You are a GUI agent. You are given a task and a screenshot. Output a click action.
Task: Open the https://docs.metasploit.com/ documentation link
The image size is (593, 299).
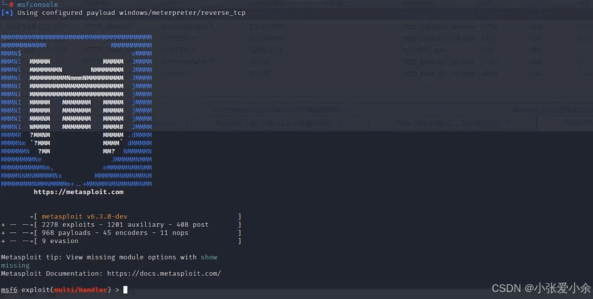coord(164,273)
